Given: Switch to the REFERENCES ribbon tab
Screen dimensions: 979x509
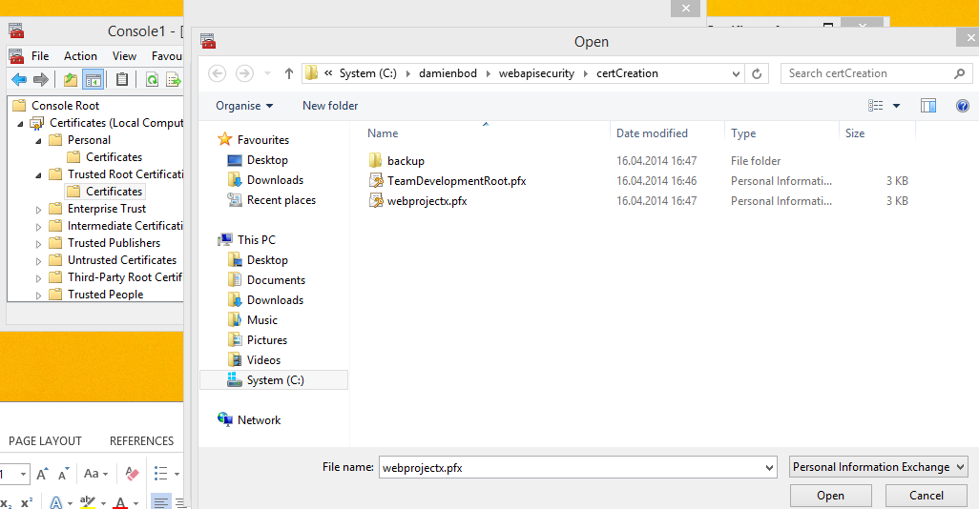Looking at the screenshot, I should 141,441.
